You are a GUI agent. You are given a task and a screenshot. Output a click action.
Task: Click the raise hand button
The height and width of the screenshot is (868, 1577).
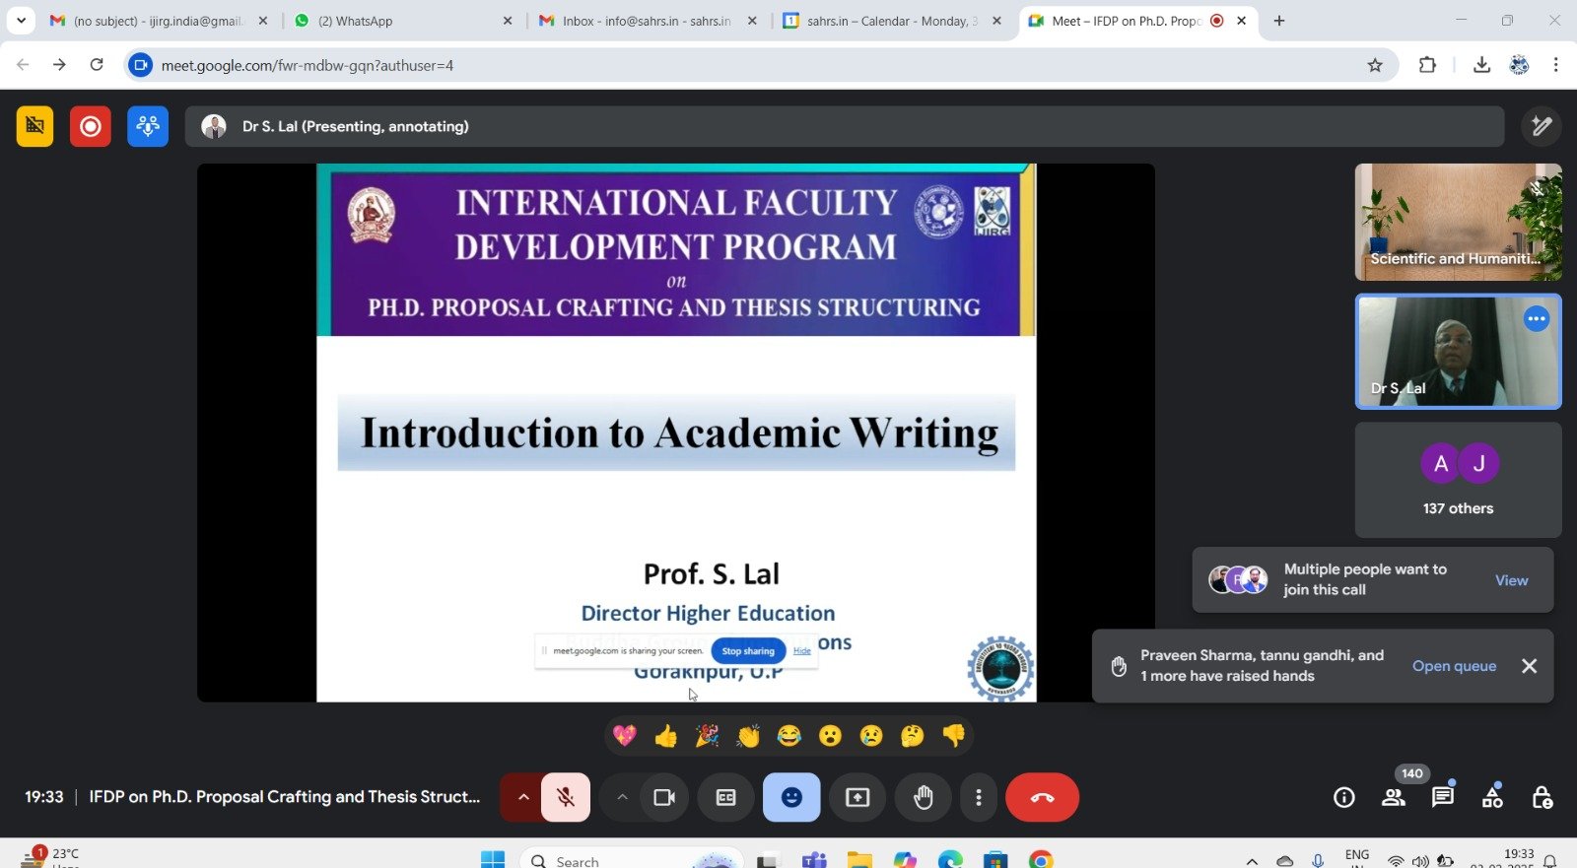[x=923, y=797]
